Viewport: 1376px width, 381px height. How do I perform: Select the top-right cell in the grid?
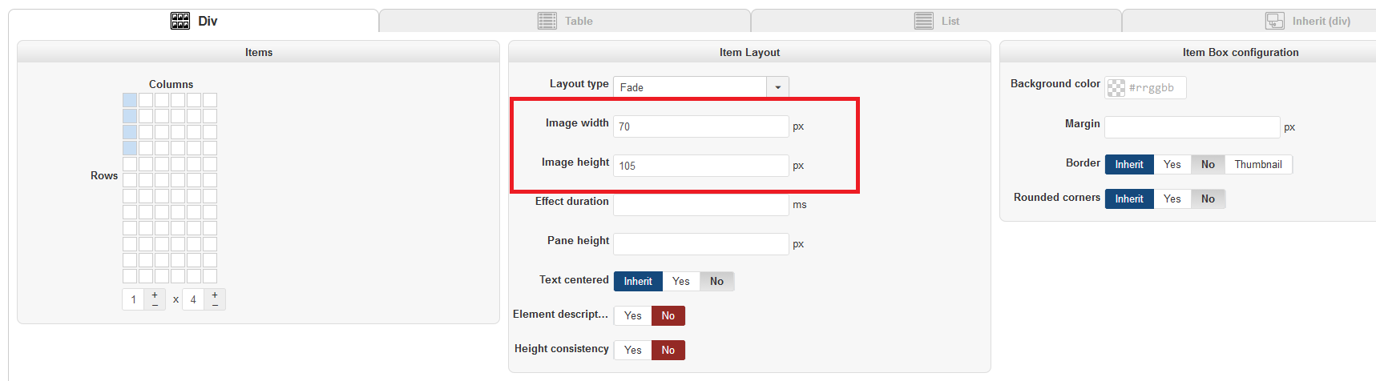pos(210,100)
